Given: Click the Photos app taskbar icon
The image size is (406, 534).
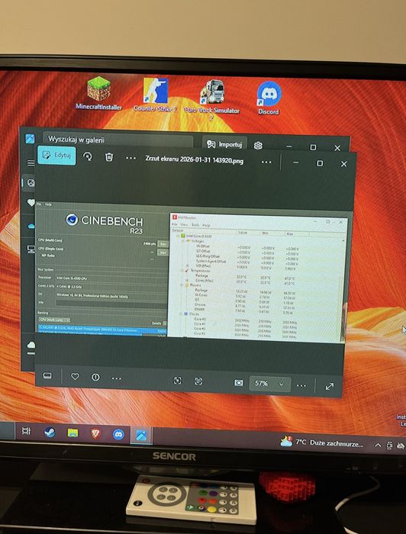Looking at the screenshot, I should [x=141, y=436].
